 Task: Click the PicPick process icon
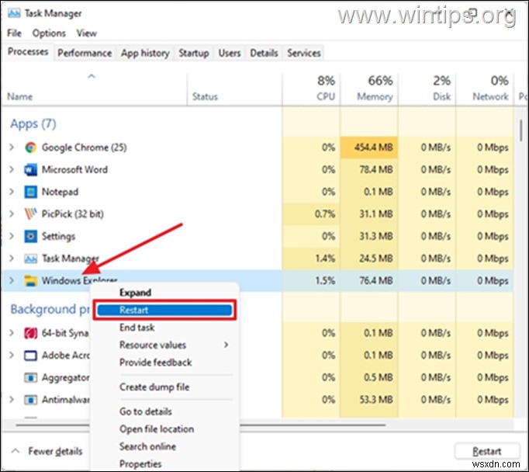[x=31, y=214]
